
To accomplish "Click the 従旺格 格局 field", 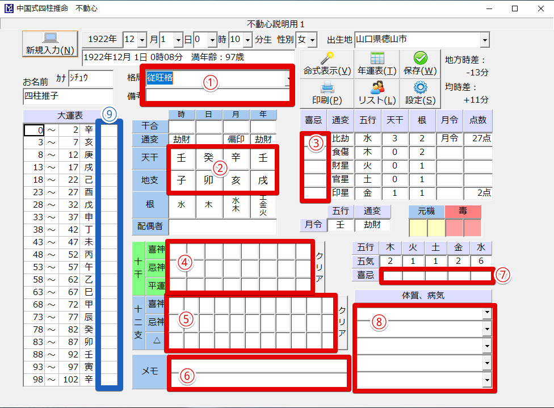I will (x=216, y=78).
